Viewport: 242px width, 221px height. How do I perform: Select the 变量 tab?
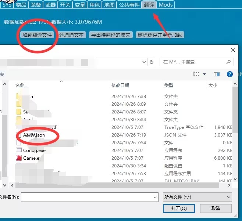tap(80, 4)
